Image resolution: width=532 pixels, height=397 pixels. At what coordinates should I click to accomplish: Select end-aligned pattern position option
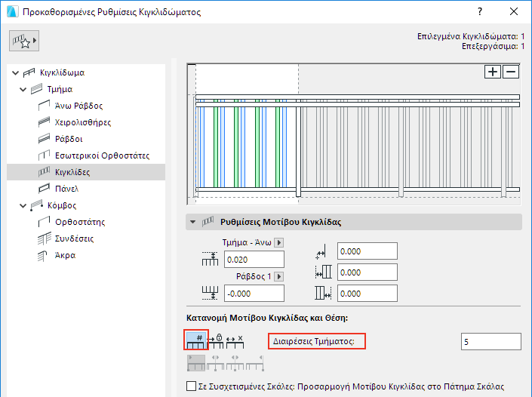coord(255,363)
